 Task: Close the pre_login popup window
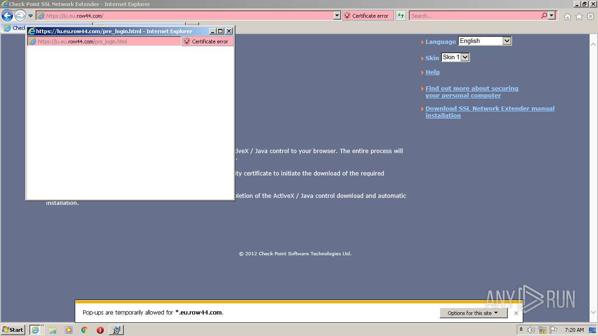(x=228, y=31)
